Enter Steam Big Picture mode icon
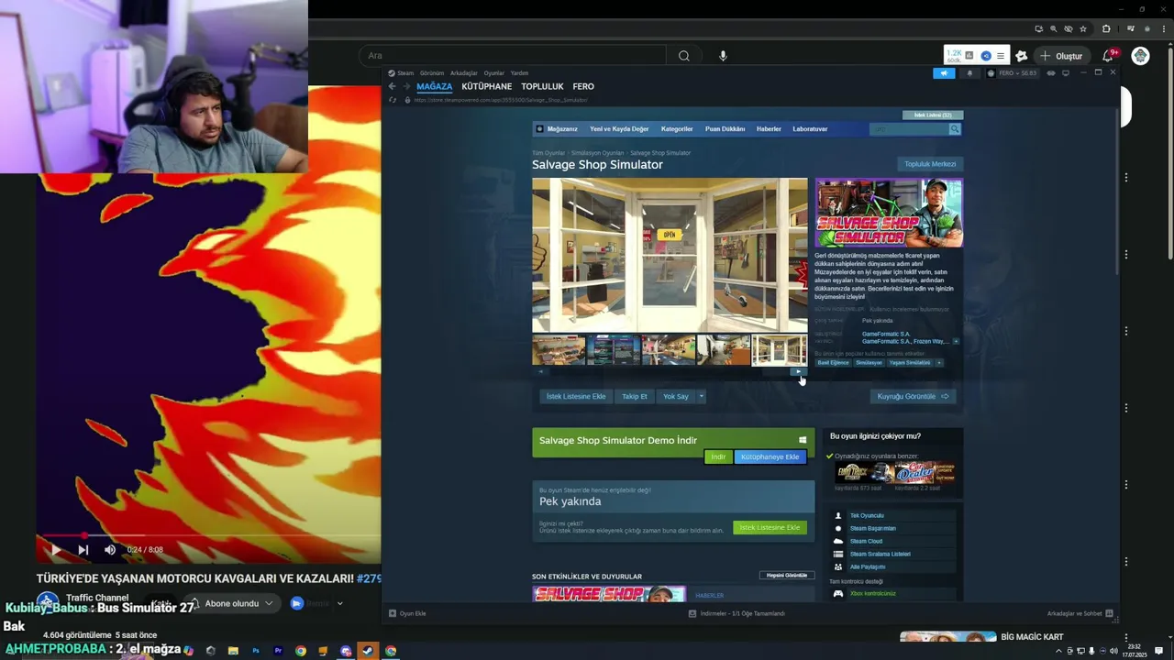 point(1066,73)
